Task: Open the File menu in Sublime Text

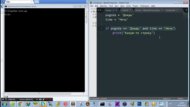Action: pyautogui.click(x=92, y=6)
